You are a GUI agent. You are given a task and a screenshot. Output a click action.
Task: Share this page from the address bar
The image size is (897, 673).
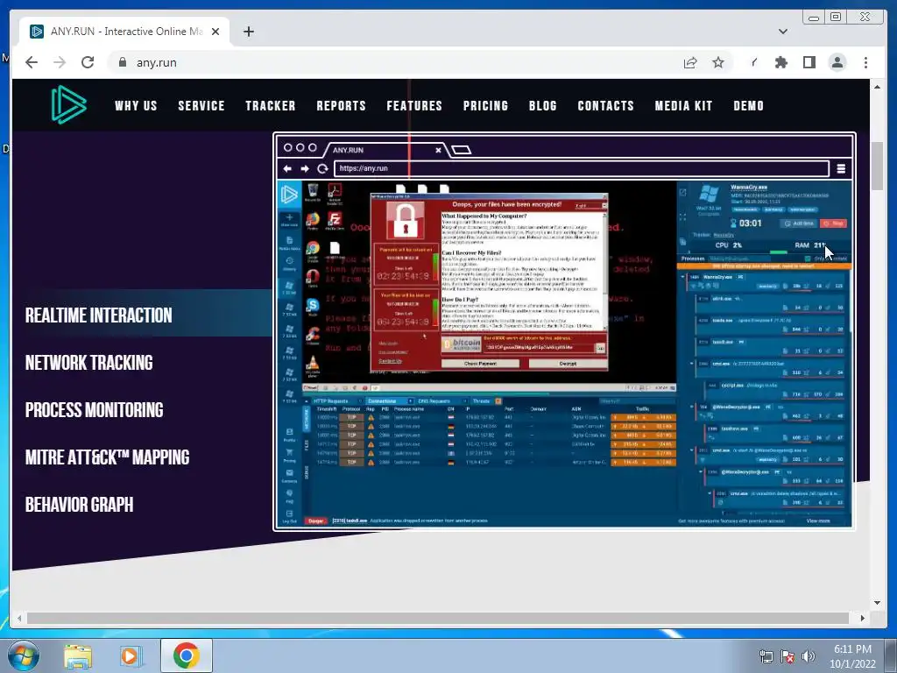coord(690,62)
